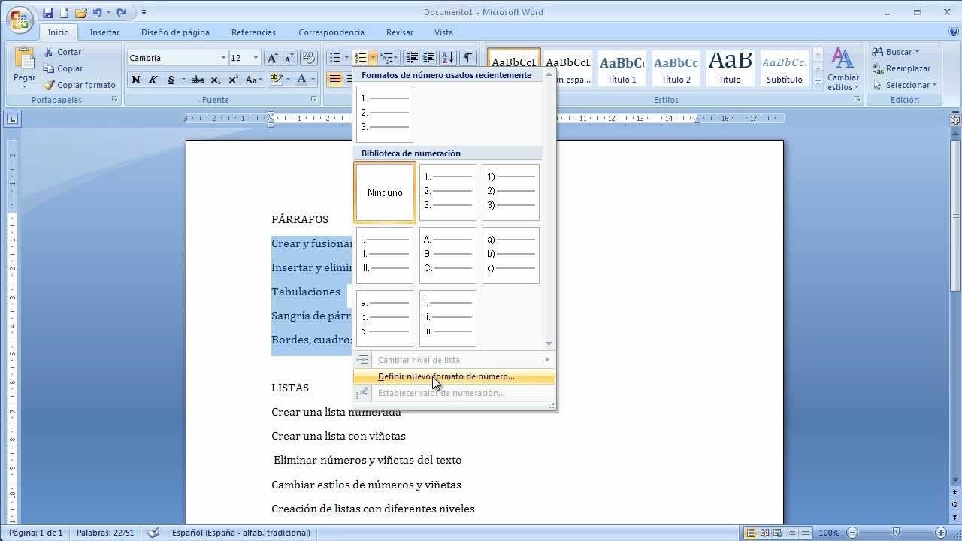This screenshot has height=541, width=962.
Task: Apply italic formatting with the K icon
Action: pos(153,80)
